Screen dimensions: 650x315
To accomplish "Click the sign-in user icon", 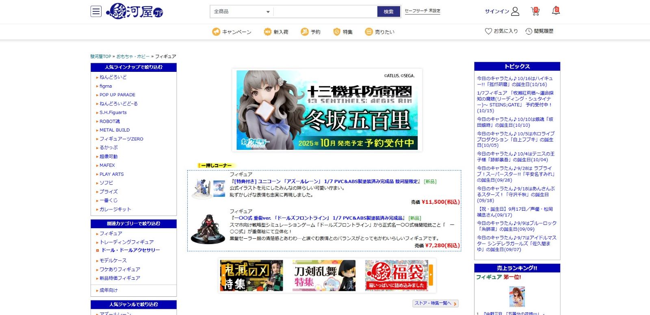I will [515, 11].
